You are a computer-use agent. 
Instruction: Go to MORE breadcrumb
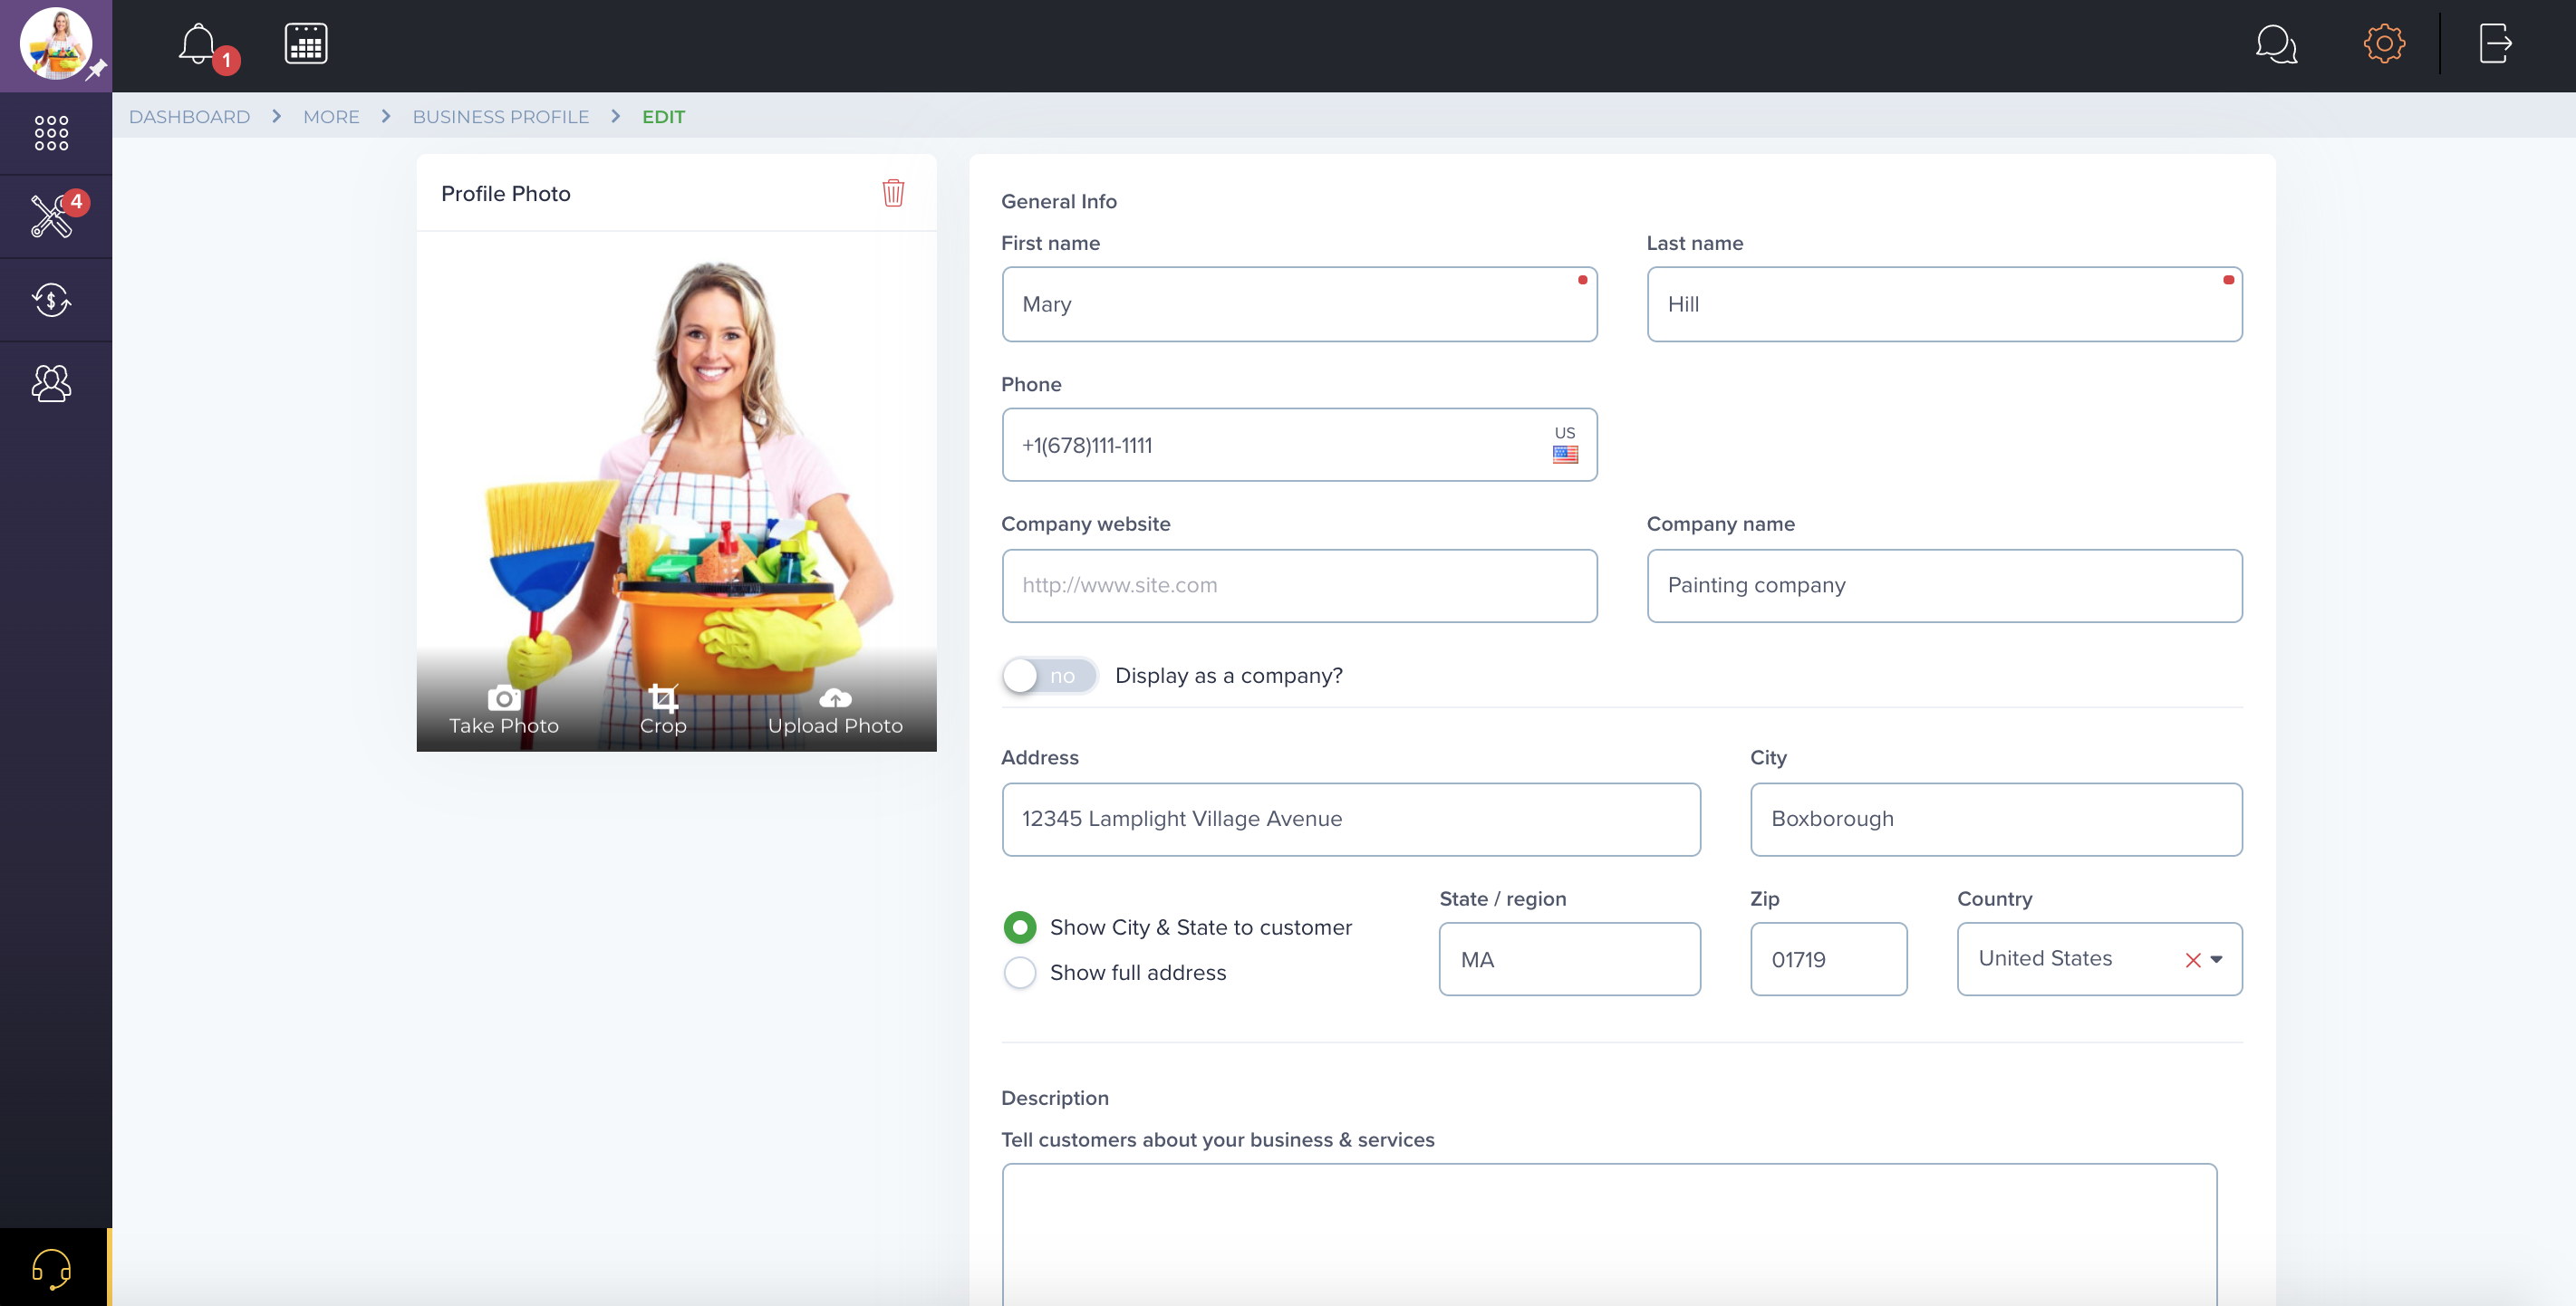pyautogui.click(x=331, y=117)
